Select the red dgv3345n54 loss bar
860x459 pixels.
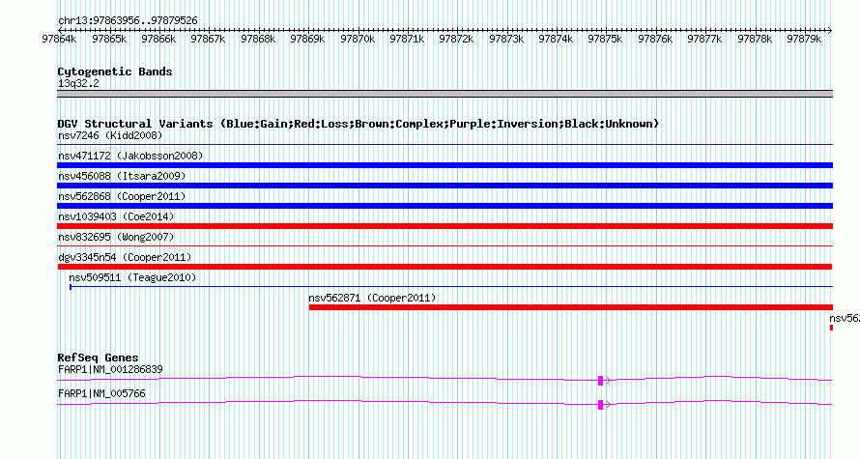click(444, 267)
